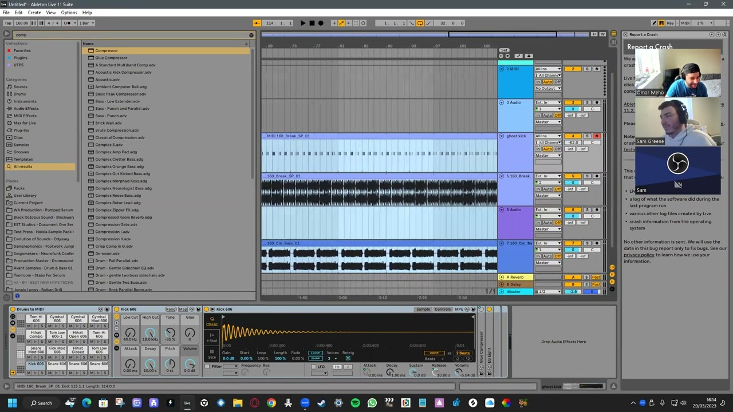Solo the ghost kick track
This screenshot has height=412, width=733.
click(x=587, y=136)
